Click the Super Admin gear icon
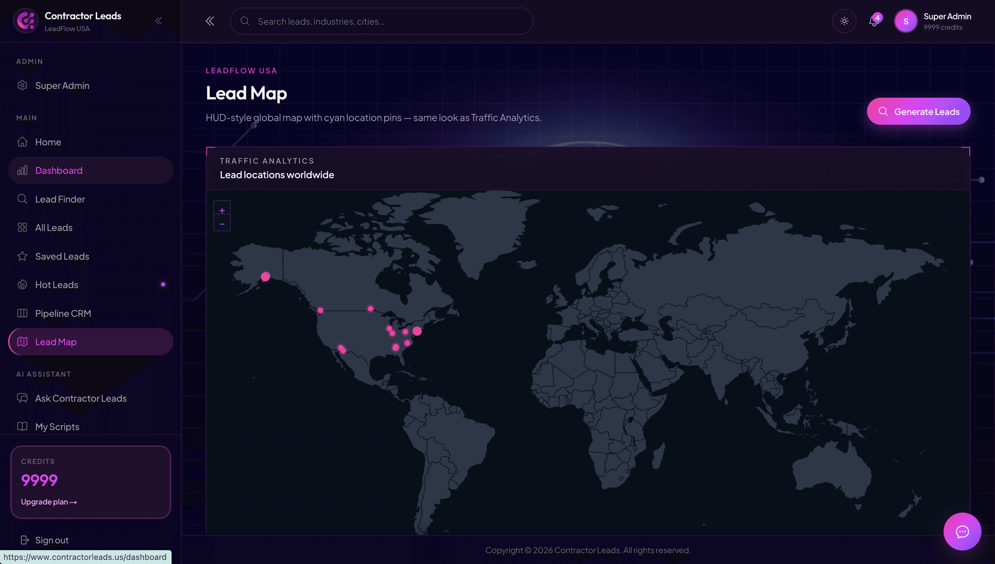The height and width of the screenshot is (564, 995). pyautogui.click(x=22, y=85)
